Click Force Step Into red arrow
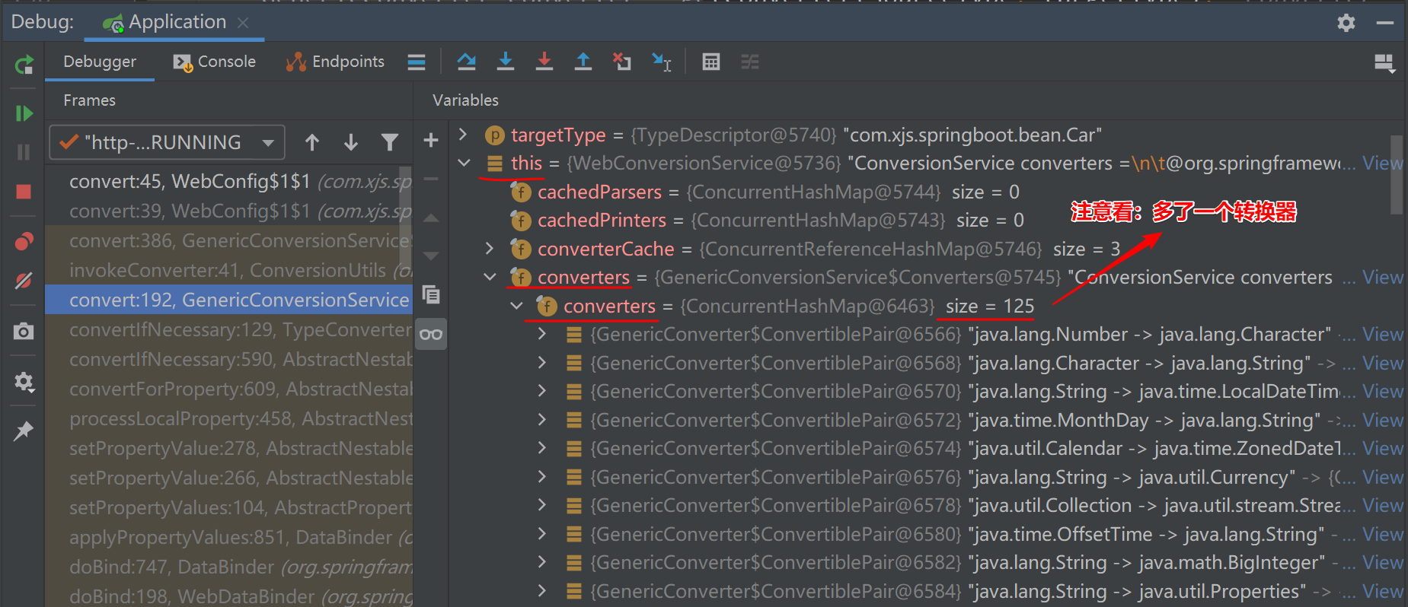Viewport: 1408px width, 607px height. pyautogui.click(x=544, y=62)
